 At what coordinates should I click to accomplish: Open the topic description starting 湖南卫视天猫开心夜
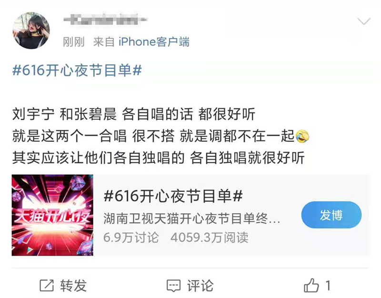(x=192, y=219)
